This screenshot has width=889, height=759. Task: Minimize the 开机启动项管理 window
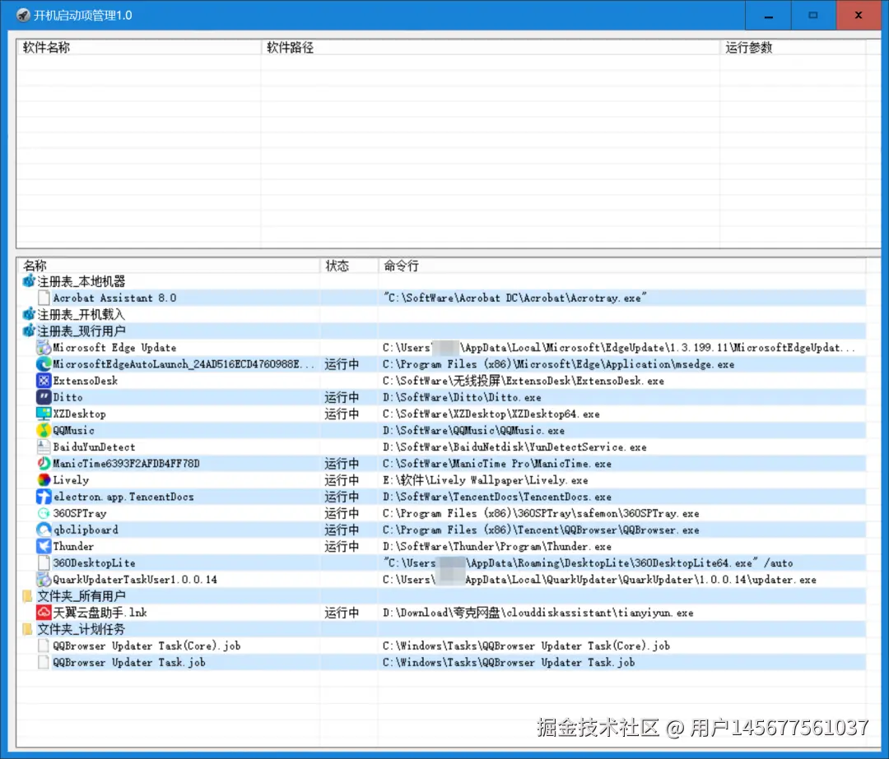coord(768,16)
